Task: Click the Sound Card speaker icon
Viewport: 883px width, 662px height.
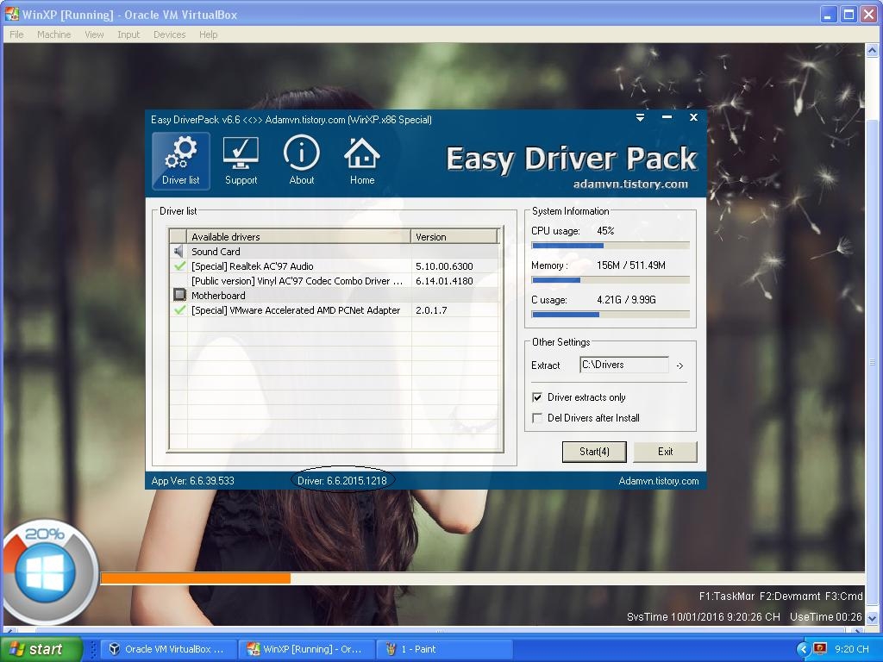Action: pos(178,252)
